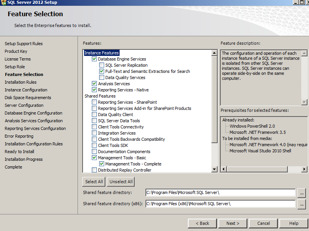
Task: Open Help for Feature Selection
Action: click(x=294, y=223)
